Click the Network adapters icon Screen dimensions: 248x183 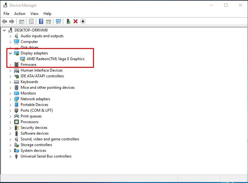(17, 99)
